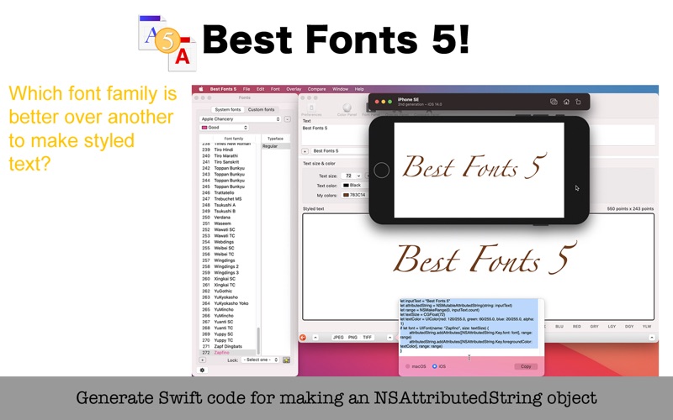Image resolution: width=673 pixels, height=420 pixels.
Task: Open Preferences from the toolbar
Action: [x=311, y=109]
